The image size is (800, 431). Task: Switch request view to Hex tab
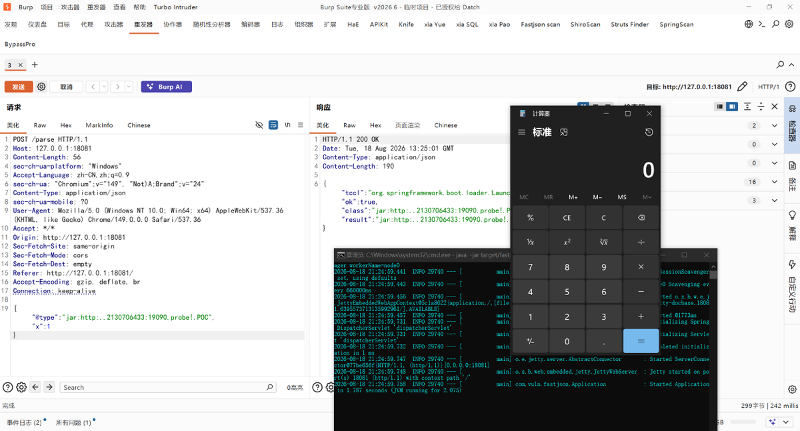coord(66,125)
